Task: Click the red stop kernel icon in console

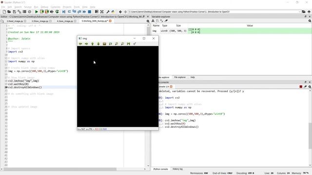Action: [301, 87]
